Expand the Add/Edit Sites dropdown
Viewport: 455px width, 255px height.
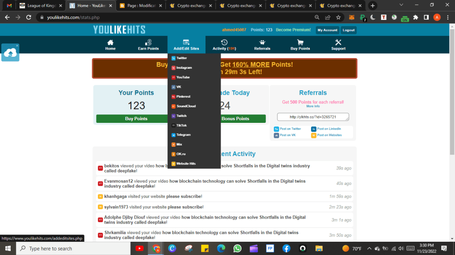[186, 45]
